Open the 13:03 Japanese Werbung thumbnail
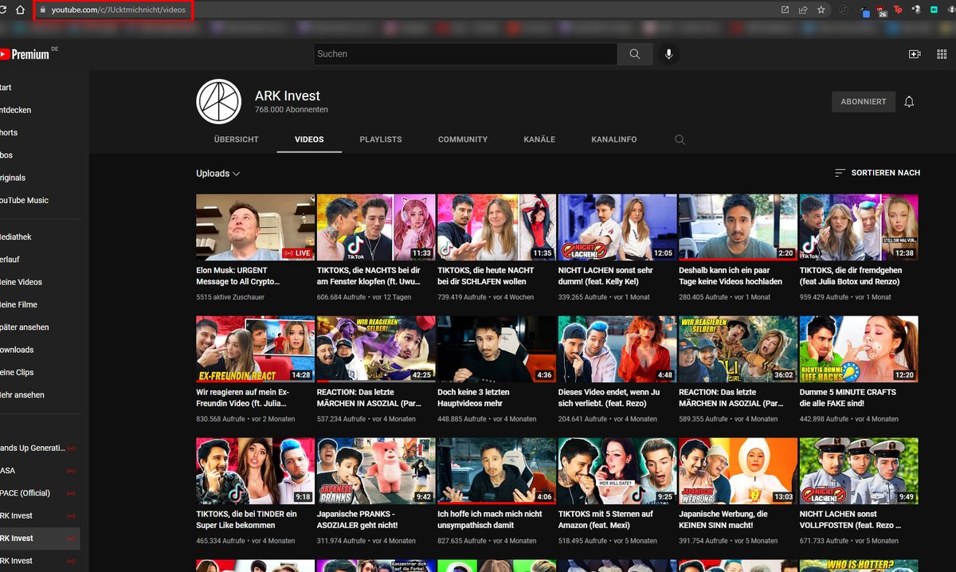Screen dimensions: 956x572 (738, 471)
